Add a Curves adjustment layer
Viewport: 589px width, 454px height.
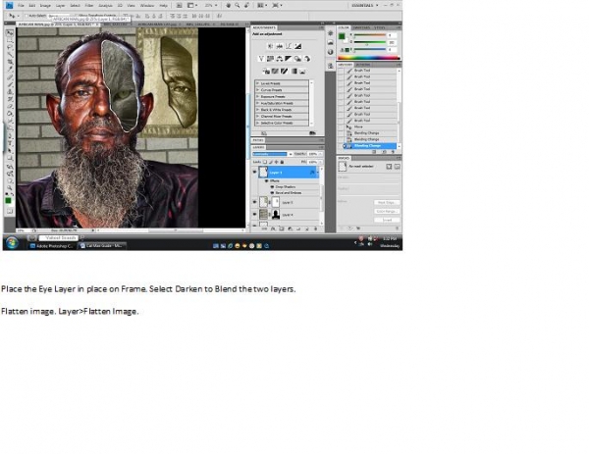point(289,46)
